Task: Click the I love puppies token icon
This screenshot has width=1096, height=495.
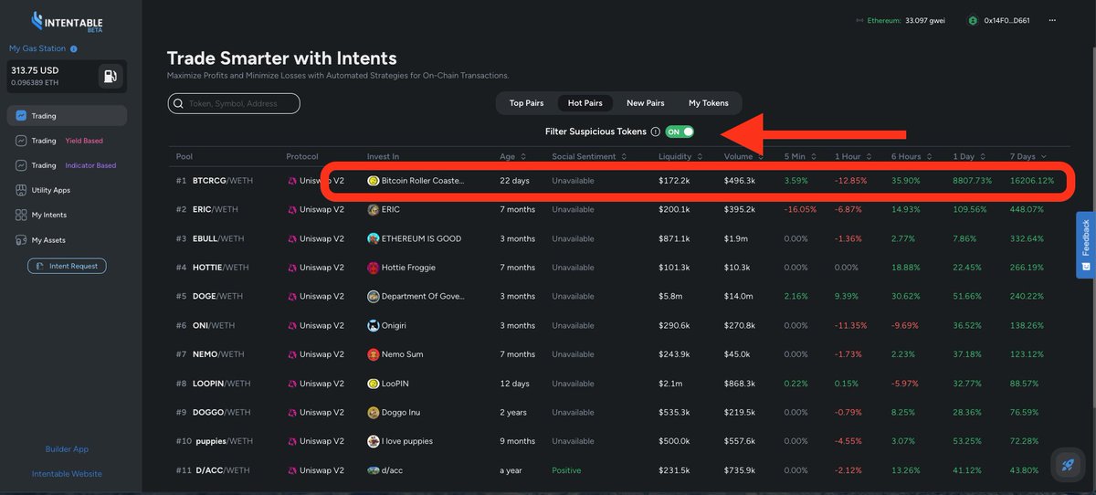Action: coord(374,441)
